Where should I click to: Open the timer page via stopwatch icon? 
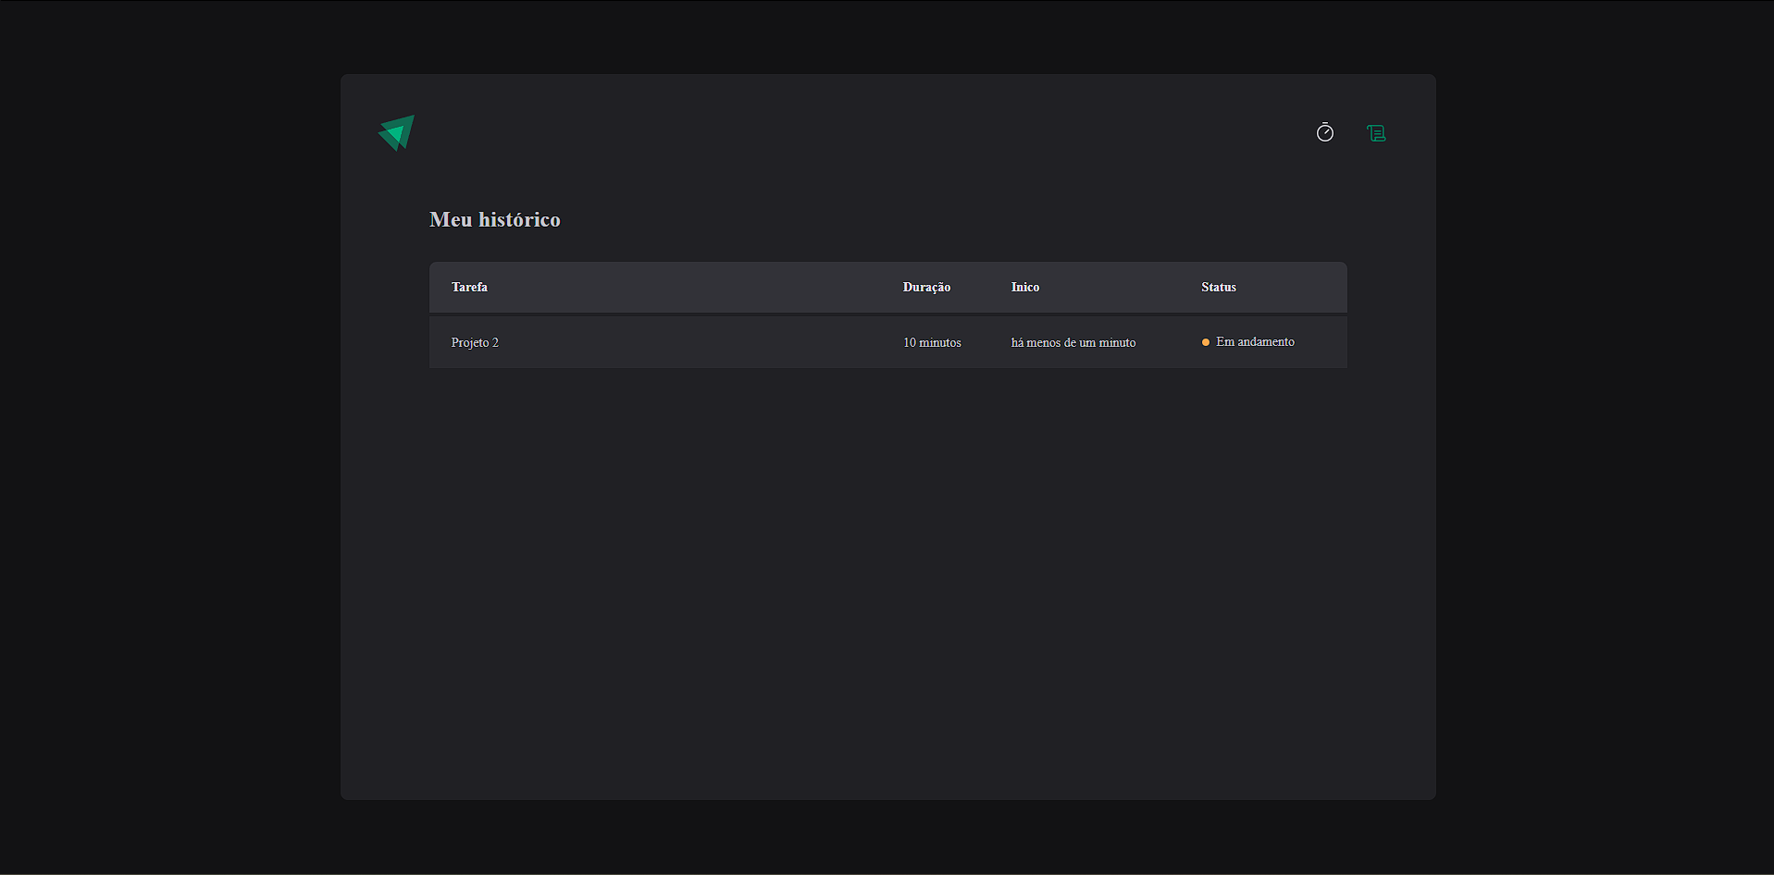pos(1324,132)
